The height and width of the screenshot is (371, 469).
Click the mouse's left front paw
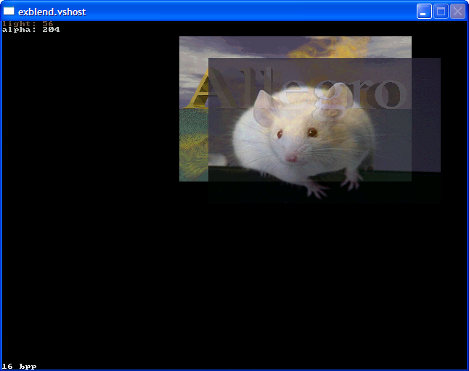[x=316, y=189]
